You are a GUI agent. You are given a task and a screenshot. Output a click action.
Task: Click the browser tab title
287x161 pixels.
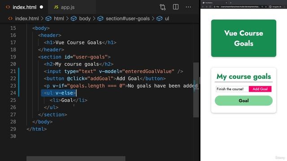[209, 3]
